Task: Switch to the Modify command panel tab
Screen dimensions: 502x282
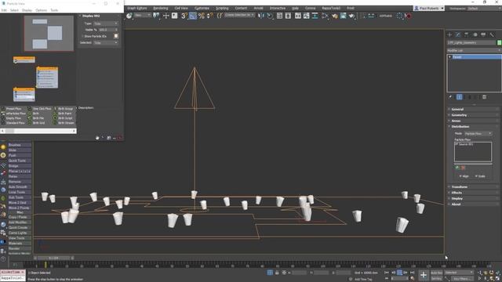Action: tap(458, 34)
